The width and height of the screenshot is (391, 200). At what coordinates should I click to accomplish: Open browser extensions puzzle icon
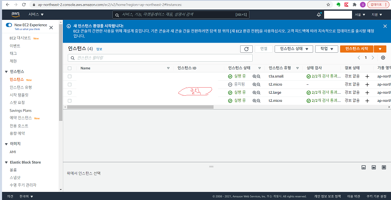[354, 4]
